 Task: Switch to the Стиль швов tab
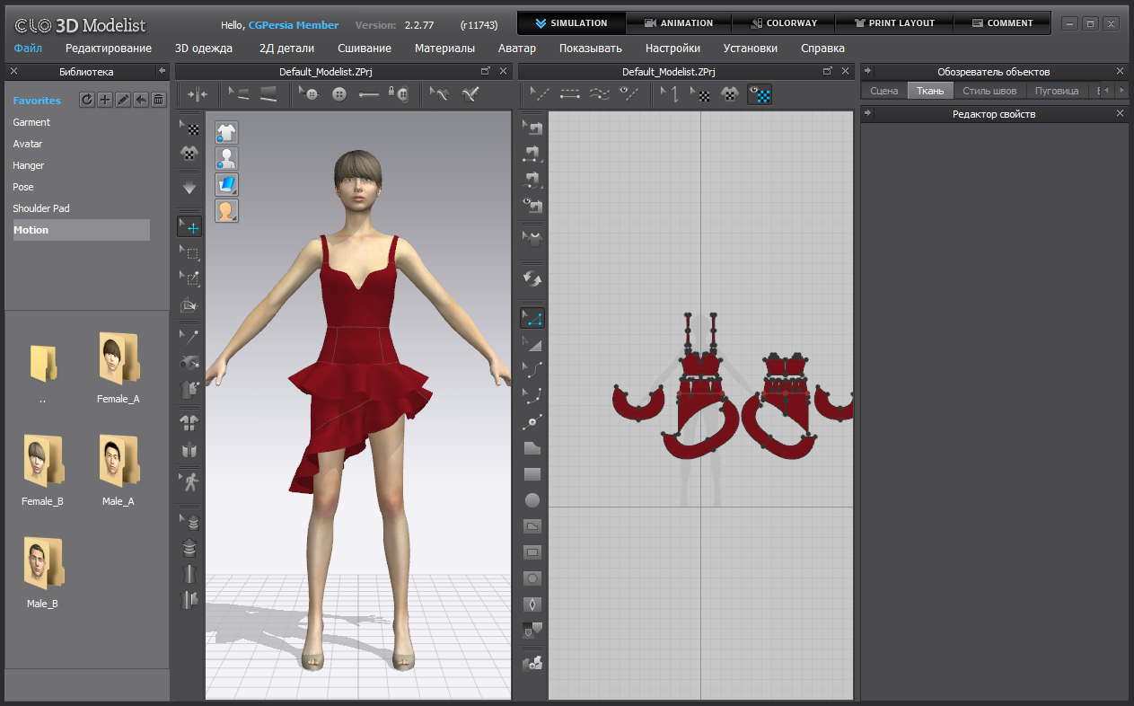click(989, 91)
